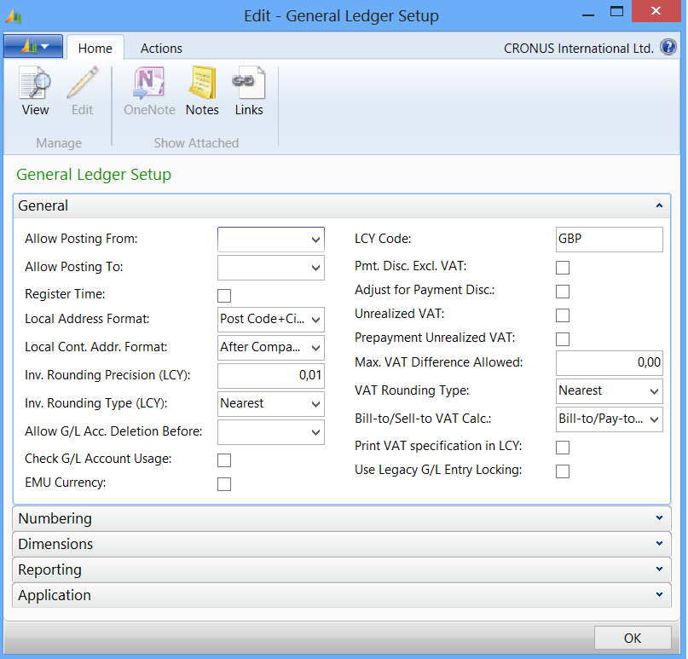Check the EMU Currency checkbox

[x=224, y=484]
